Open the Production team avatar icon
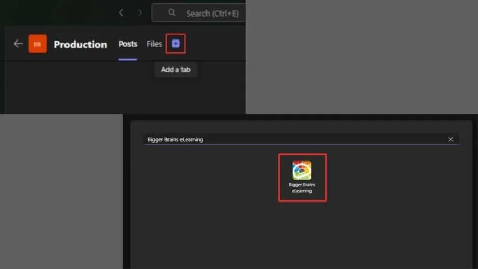Screen dimensions: 478x269 point(37,44)
